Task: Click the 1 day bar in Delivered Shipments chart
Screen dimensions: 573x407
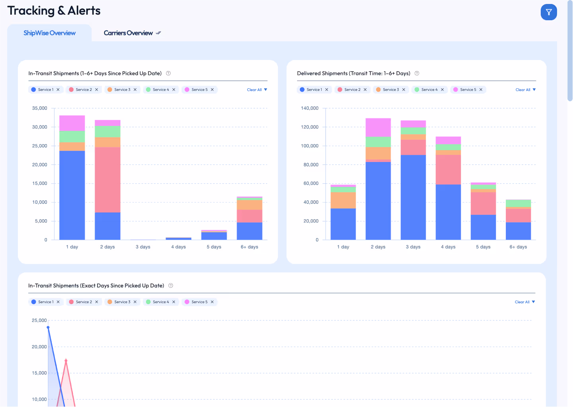Action: 343,212
